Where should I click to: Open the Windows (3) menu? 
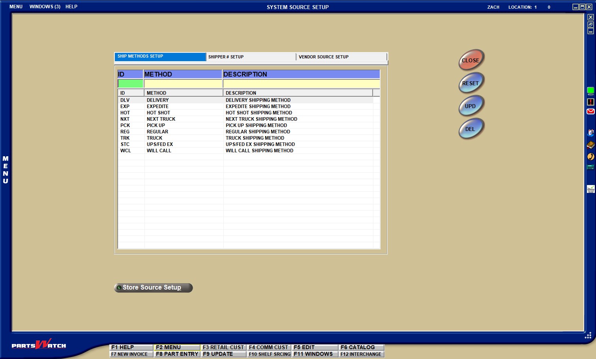coord(45,7)
